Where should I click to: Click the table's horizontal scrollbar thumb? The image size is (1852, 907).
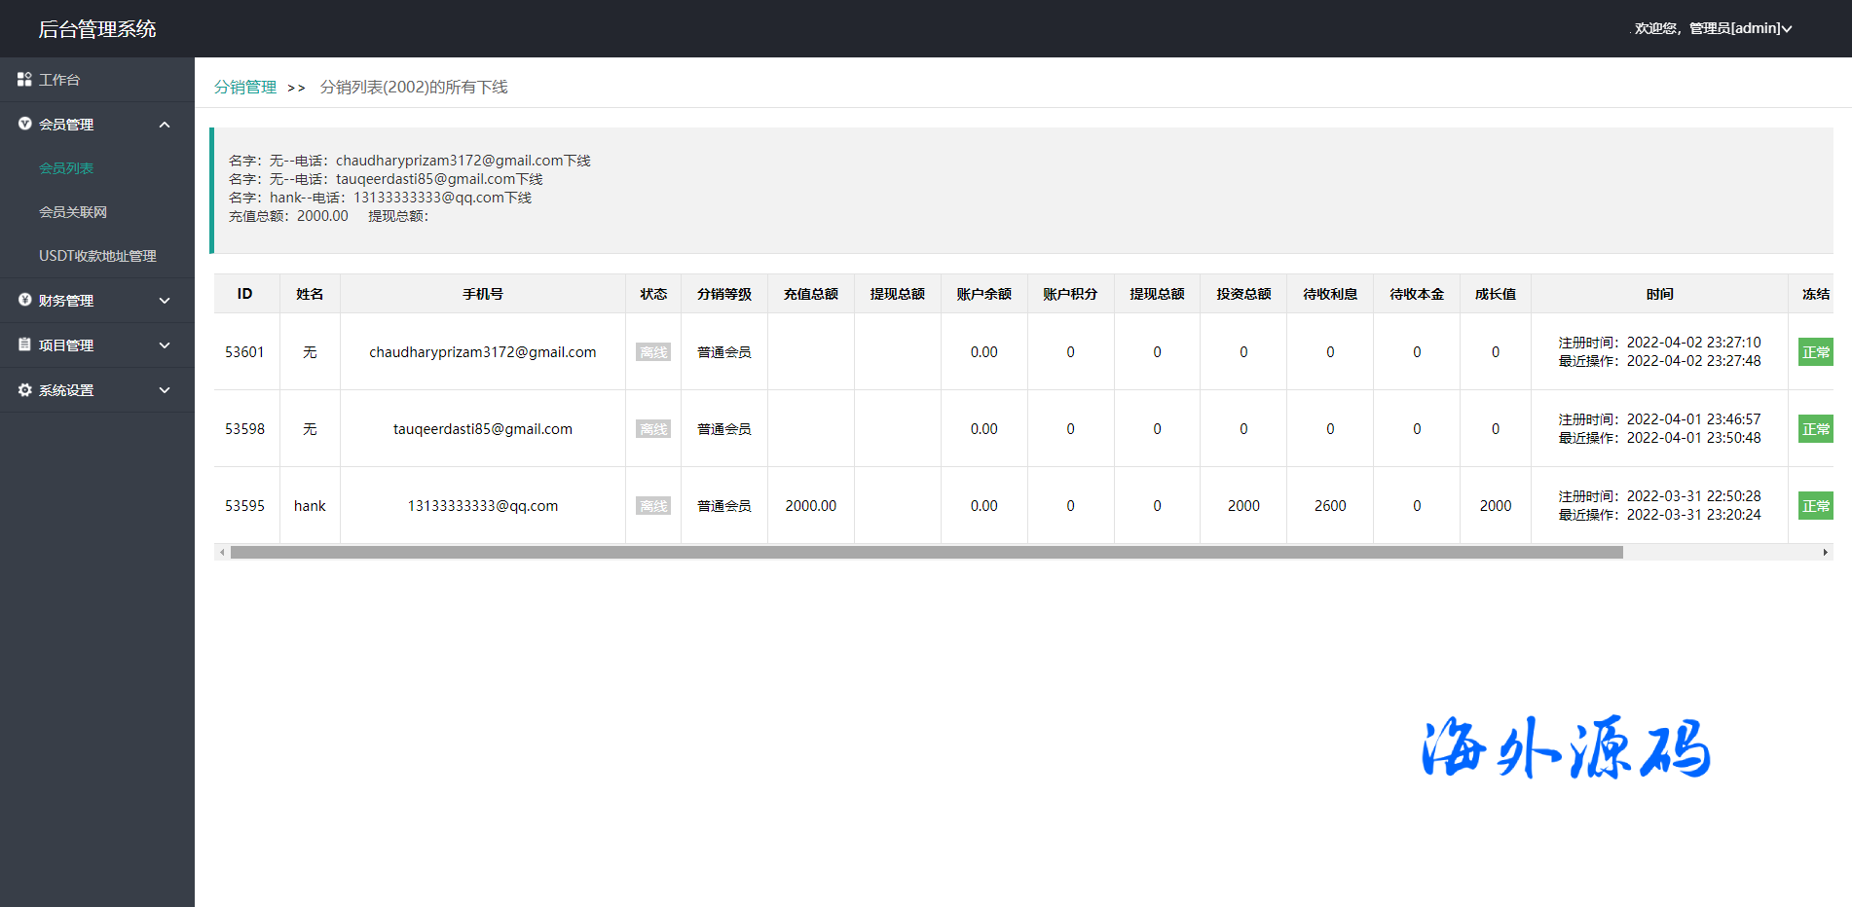pyautogui.click(x=925, y=552)
